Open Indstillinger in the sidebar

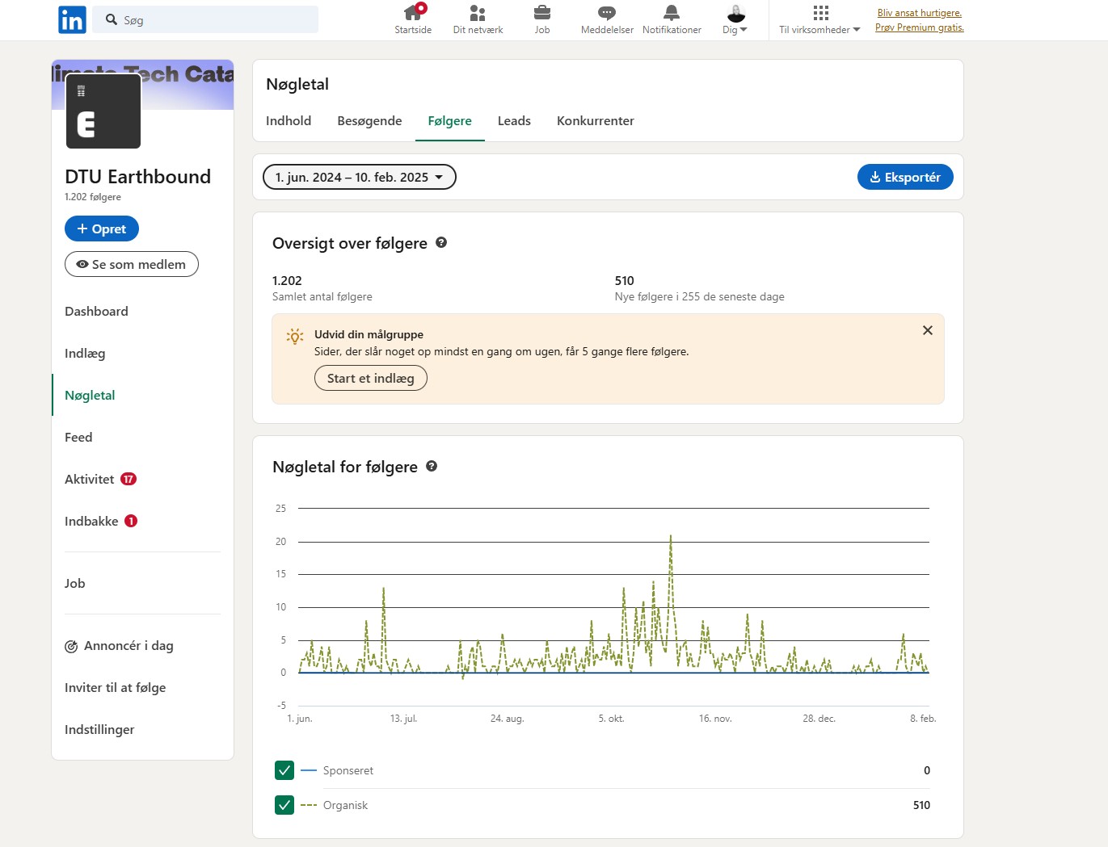pos(99,730)
